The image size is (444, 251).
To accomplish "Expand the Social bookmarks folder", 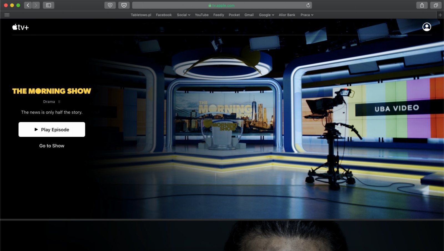I will (x=183, y=15).
